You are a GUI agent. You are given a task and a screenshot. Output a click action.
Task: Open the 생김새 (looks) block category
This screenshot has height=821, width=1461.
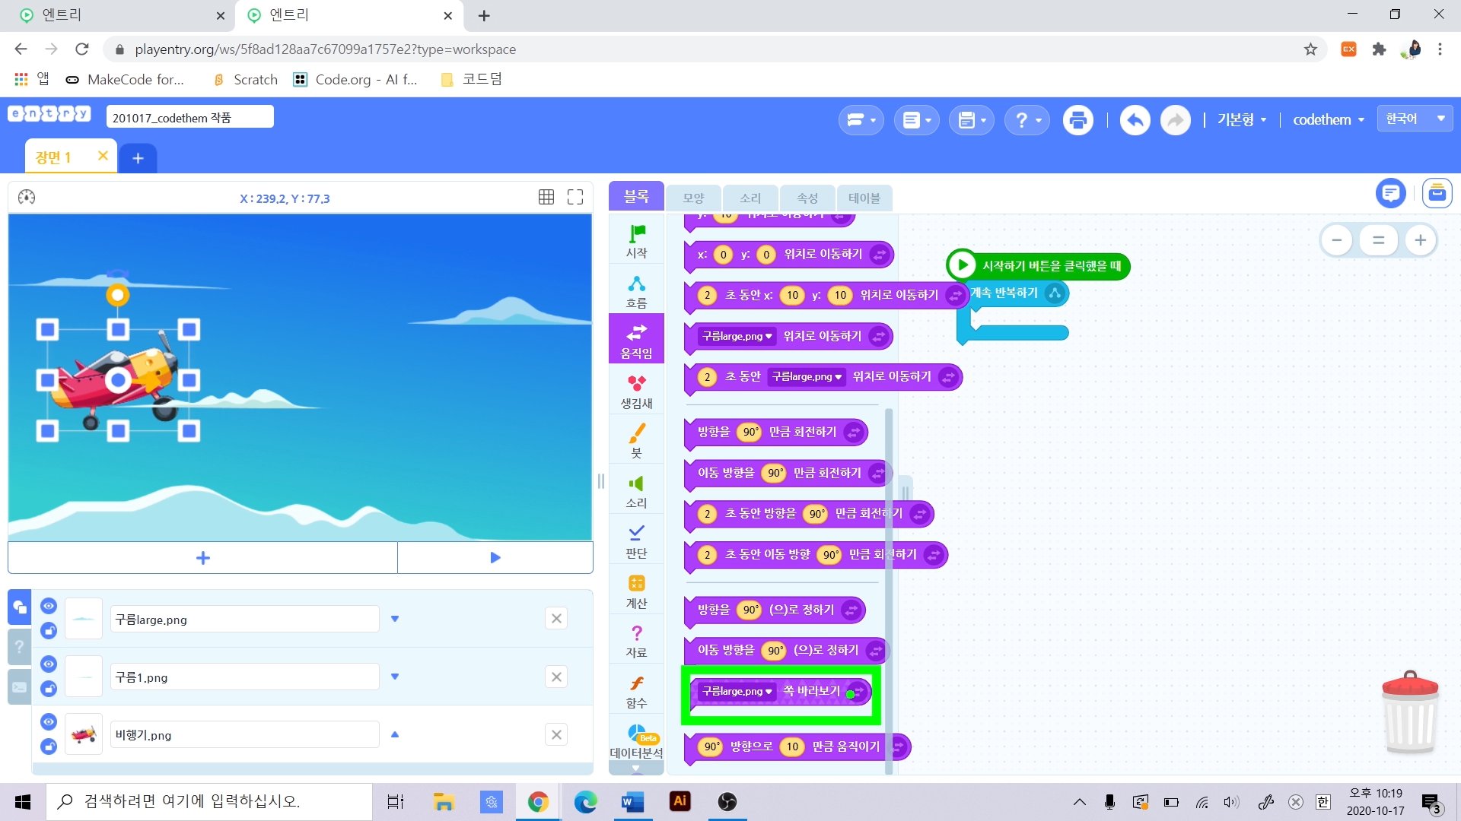pos(636,390)
